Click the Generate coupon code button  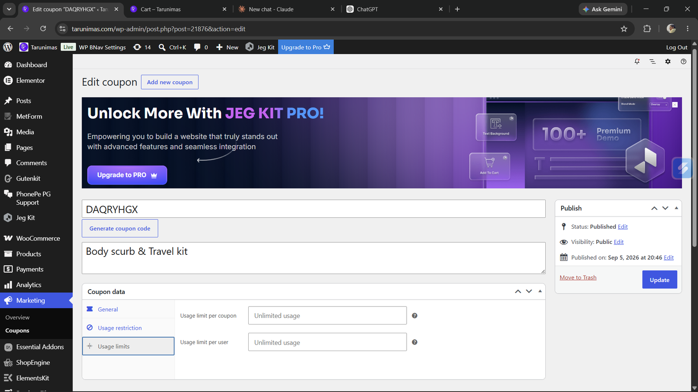click(120, 228)
